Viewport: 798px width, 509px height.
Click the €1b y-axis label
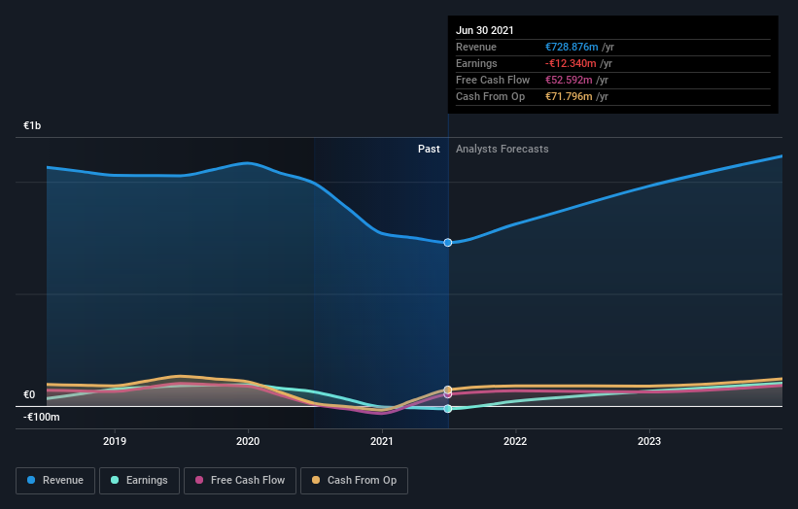[x=32, y=125]
